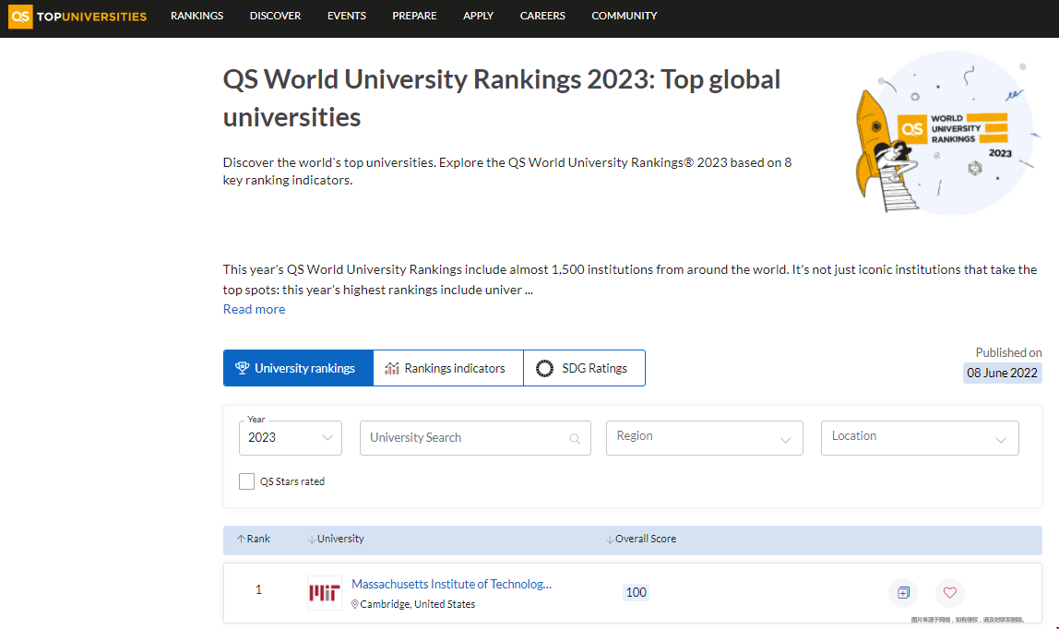
Task: Click the page title heading
Action: pos(501,98)
